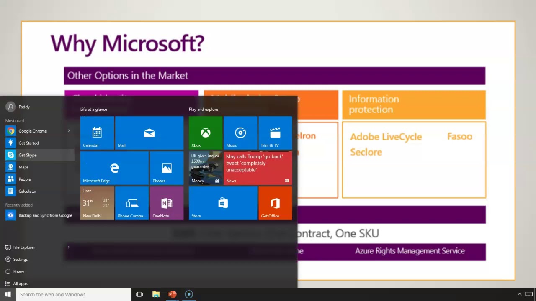Open Task View on the taskbar
This screenshot has height=301, width=536.
coord(139,294)
